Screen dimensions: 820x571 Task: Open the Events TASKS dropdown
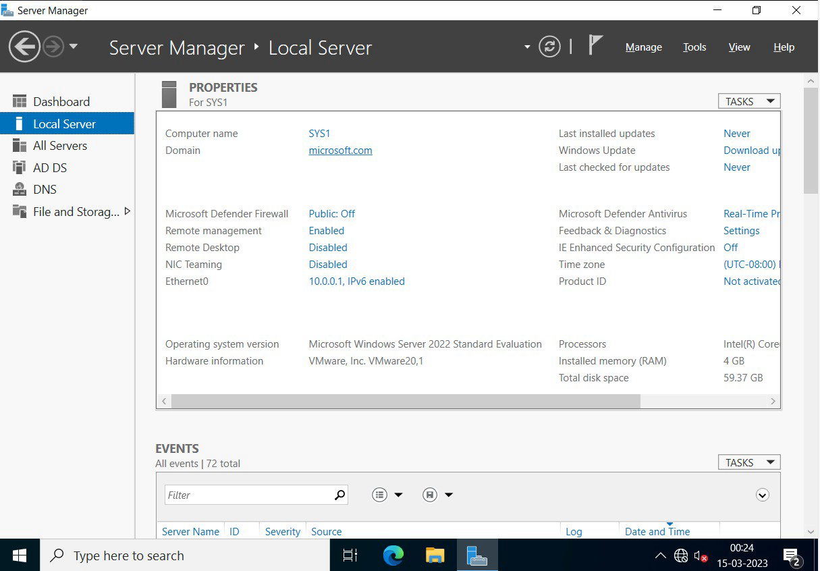749,462
